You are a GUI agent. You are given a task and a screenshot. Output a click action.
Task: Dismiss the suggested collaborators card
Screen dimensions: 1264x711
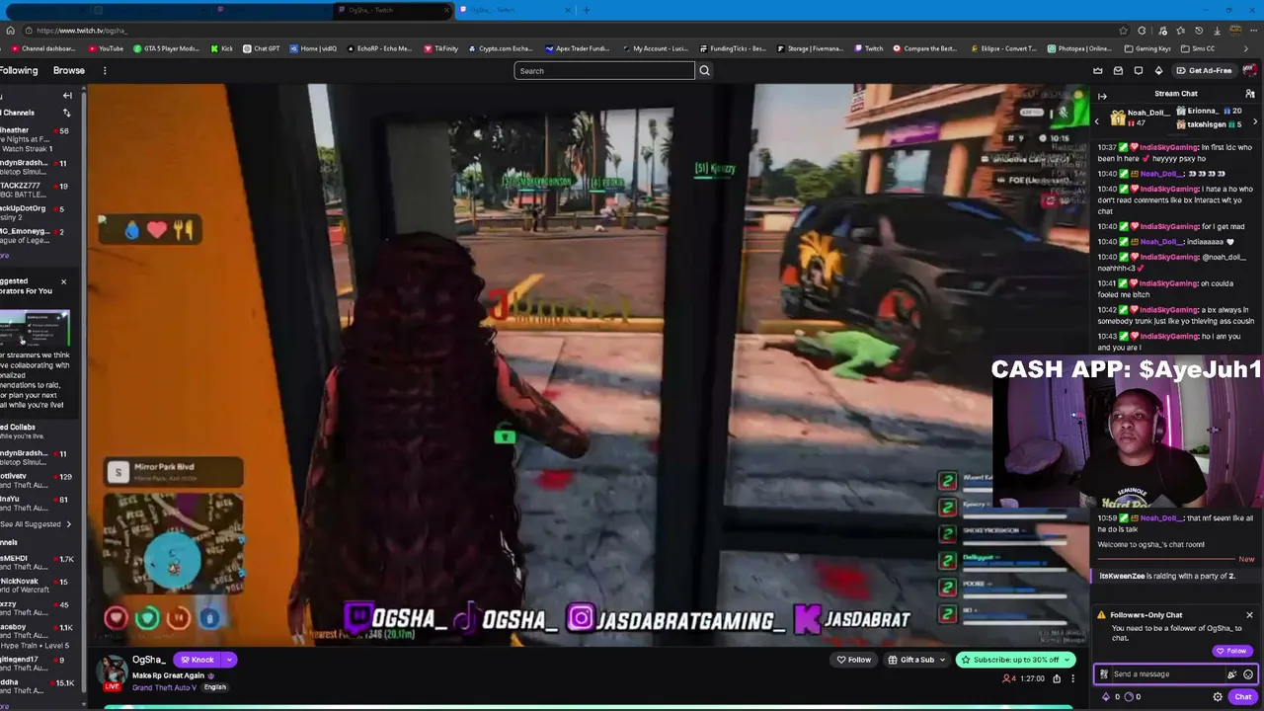coord(63,282)
